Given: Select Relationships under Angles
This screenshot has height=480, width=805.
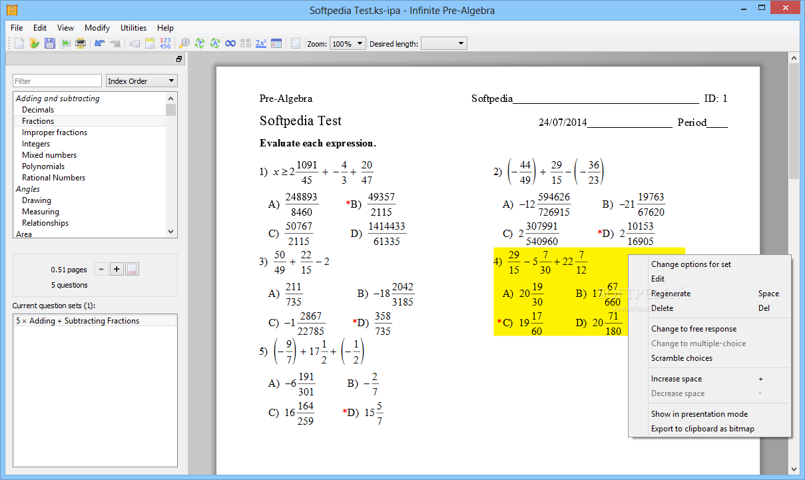Looking at the screenshot, I should pos(45,223).
